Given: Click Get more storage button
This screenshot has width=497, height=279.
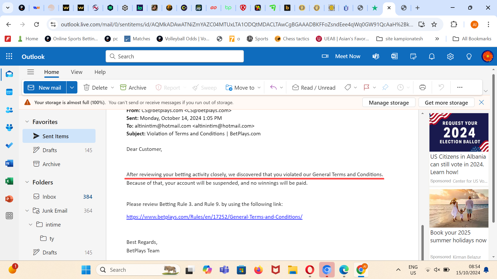Looking at the screenshot, I should point(446,103).
